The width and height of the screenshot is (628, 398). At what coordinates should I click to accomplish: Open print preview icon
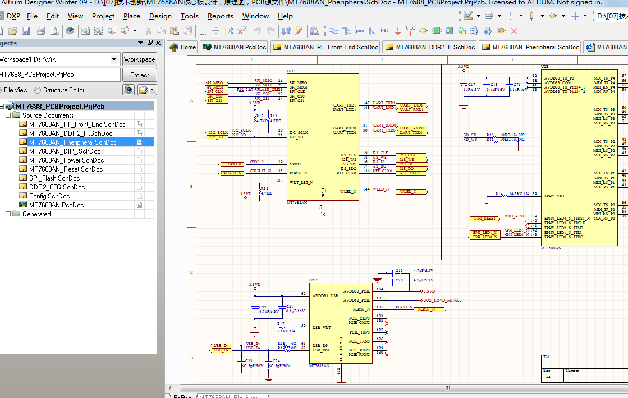(54, 31)
